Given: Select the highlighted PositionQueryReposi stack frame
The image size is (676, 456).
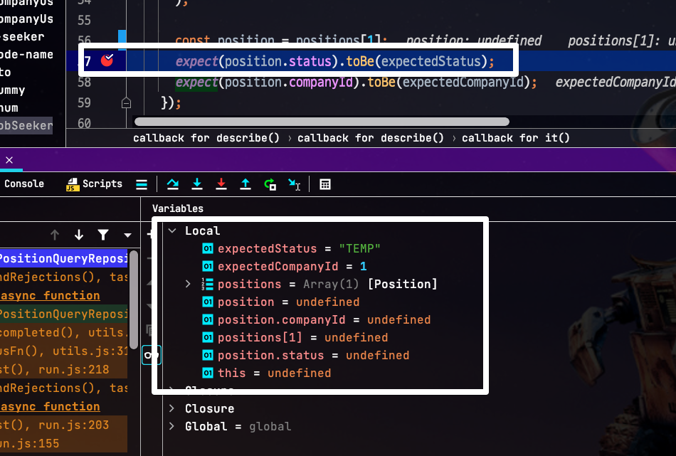Looking at the screenshot, I should (x=64, y=259).
